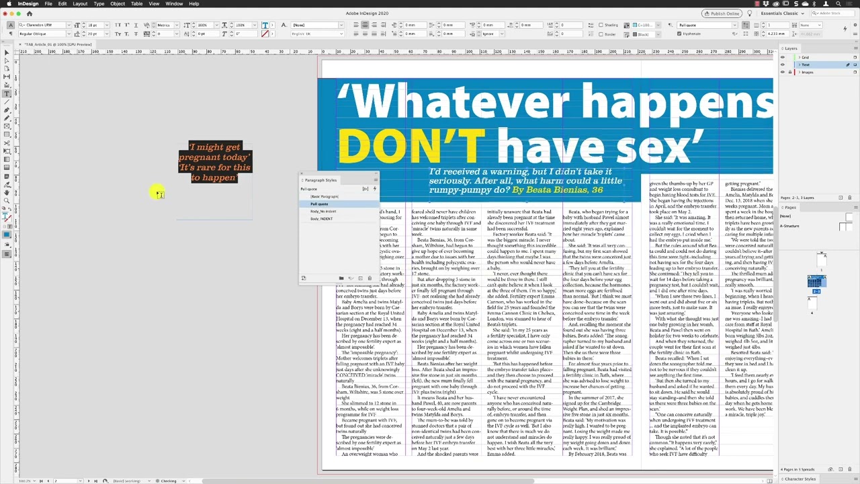The height and width of the screenshot is (484, 860).
Task: Open the lightbulb Learn icon
Action: (x=750, y=13)
